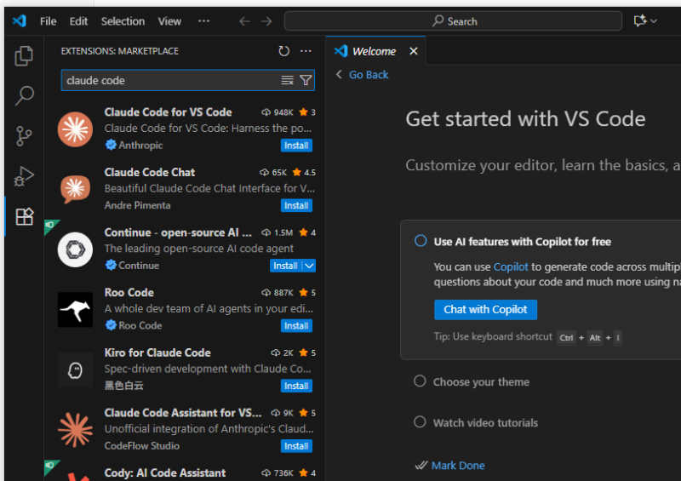Expand the Copilot icon dropdown chevron
This screenshot has height=481, width=681.
click(x=654, y=20)
